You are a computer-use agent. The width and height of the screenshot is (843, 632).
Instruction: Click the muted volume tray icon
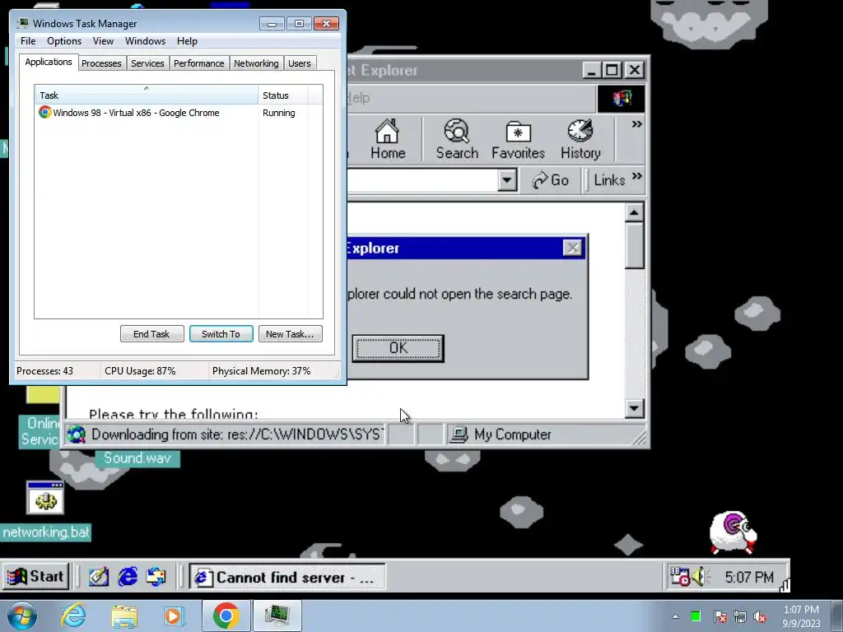760,616
